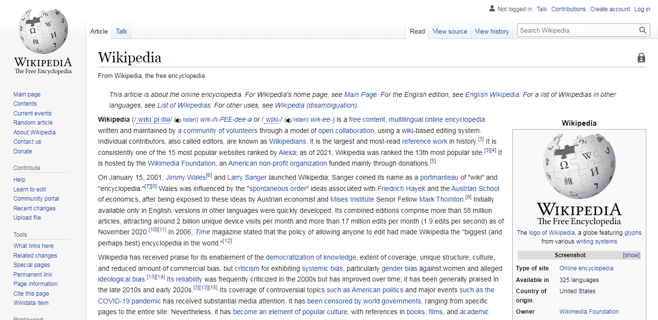The width and height of the screenshot is (658, 320).
Task: Click Create account at the top
Action: [x=610, y=9]
